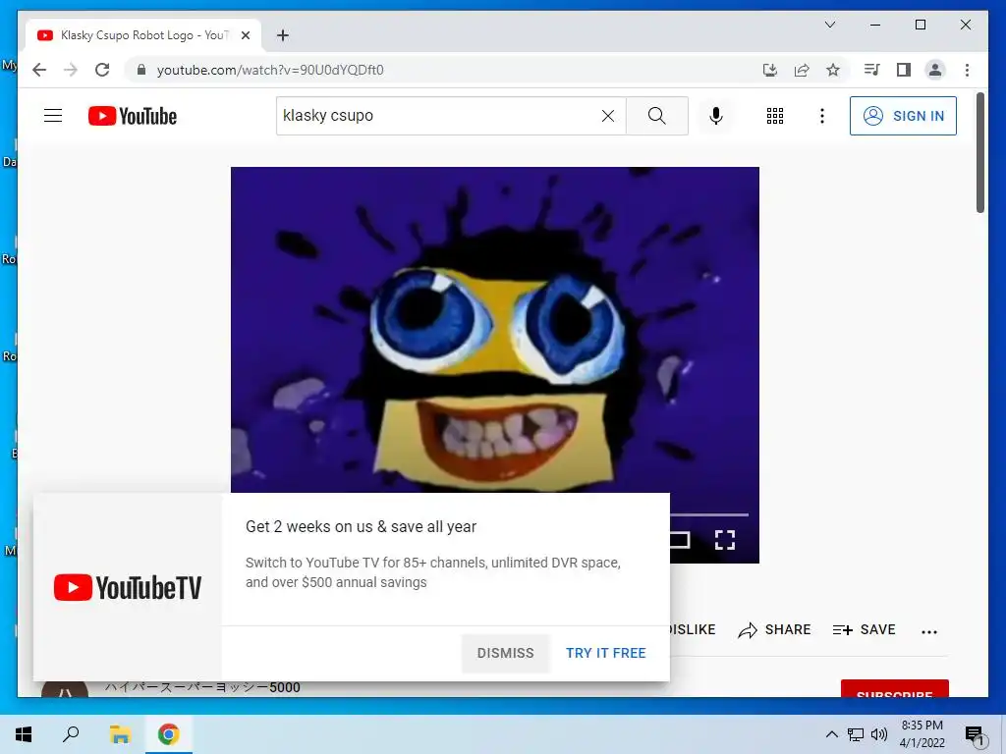Open Windows taskbar search
This screenshot has height=754, width=1006.
click(x=71, y=734)
